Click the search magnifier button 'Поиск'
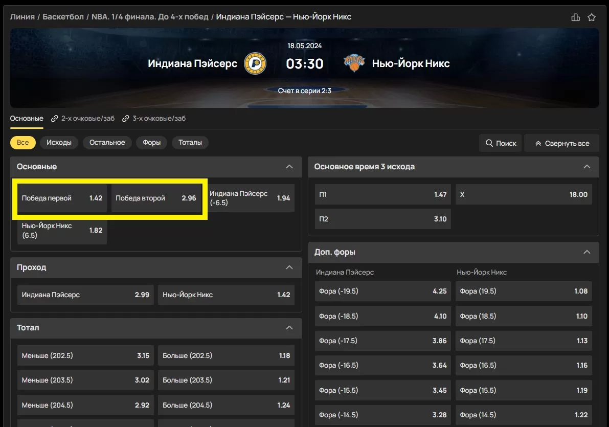609x427 pixels. [x=500, y=143]
